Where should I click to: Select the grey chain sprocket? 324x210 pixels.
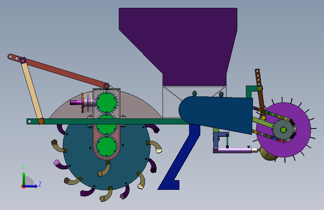coord(283,130)
